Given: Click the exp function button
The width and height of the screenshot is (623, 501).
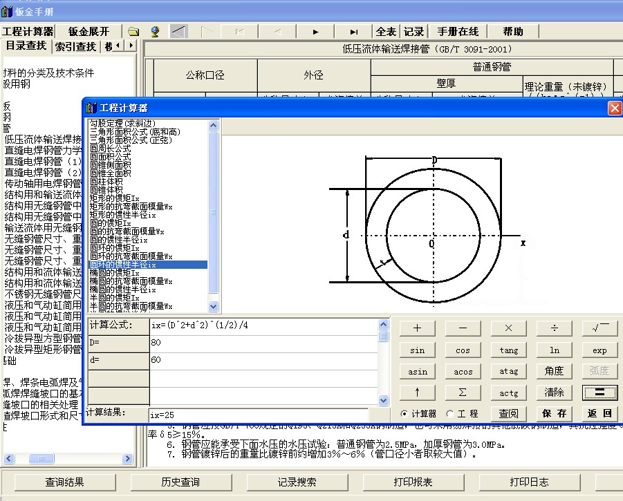Looking at the screenshot, I should (x=600, y=350).
